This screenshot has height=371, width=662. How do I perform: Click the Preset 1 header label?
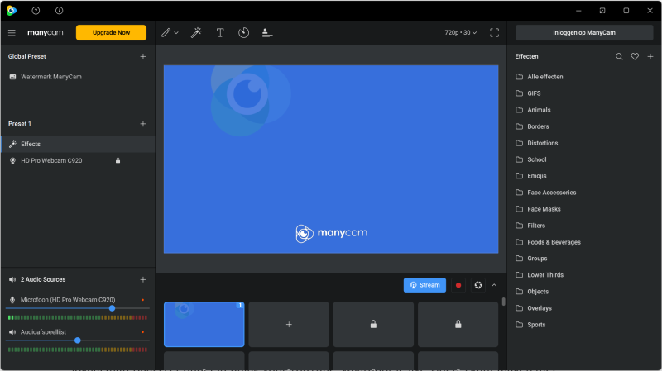point(19,123)
